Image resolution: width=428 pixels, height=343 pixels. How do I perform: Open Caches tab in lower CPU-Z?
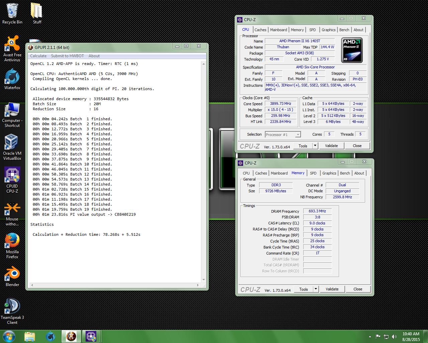tap(261, 173)
